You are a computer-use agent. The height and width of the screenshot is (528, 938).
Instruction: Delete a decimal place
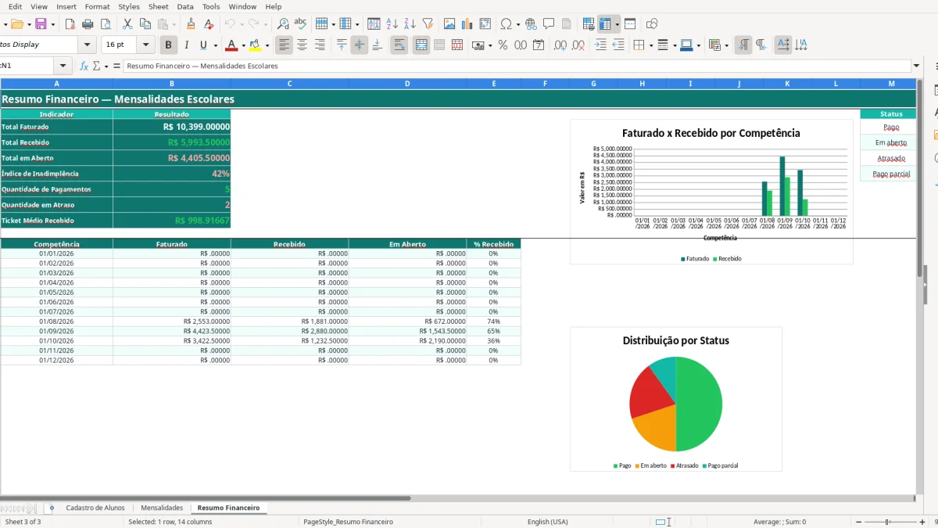(x=578, y=45)
